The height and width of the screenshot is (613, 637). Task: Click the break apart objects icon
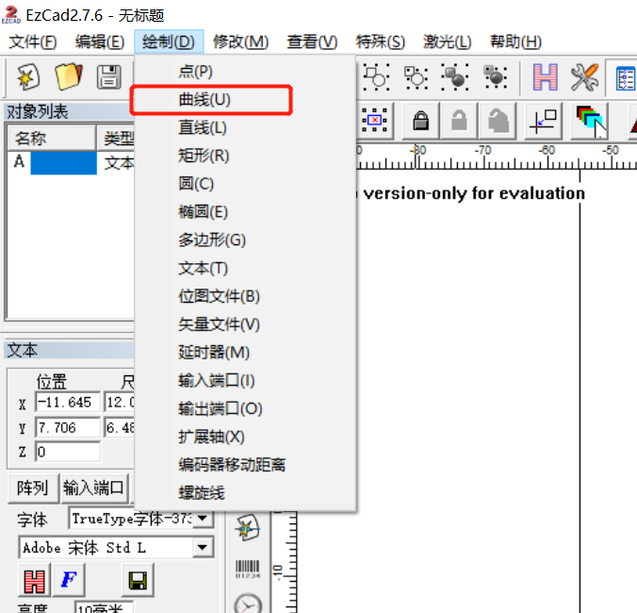(496, 76)
